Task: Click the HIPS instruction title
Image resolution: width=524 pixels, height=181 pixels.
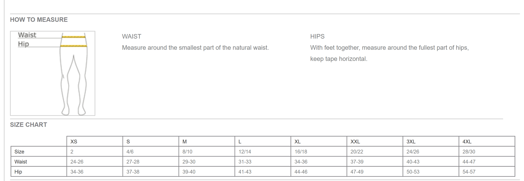Action: click(x=317, y=37)
